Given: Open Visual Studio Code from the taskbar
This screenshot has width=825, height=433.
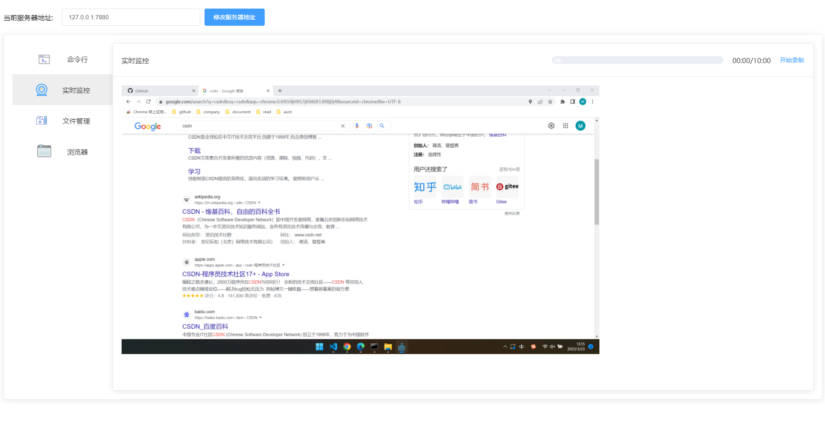Looking at the screenshot, I should [333, 347].
